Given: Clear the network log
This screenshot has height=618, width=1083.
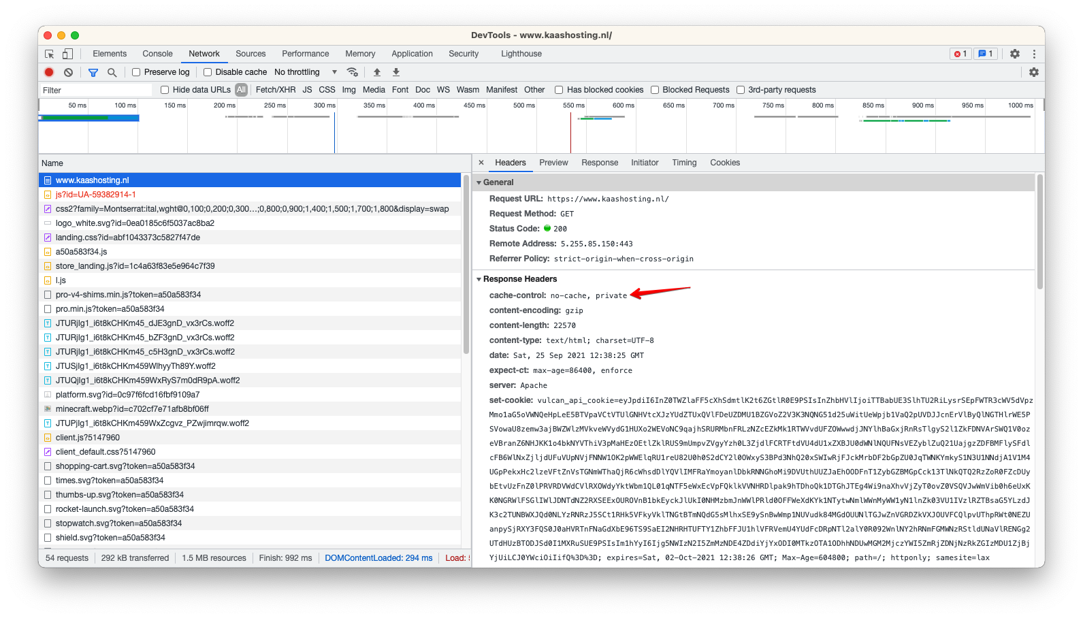Looking at the screenshot, I should 68,72.
